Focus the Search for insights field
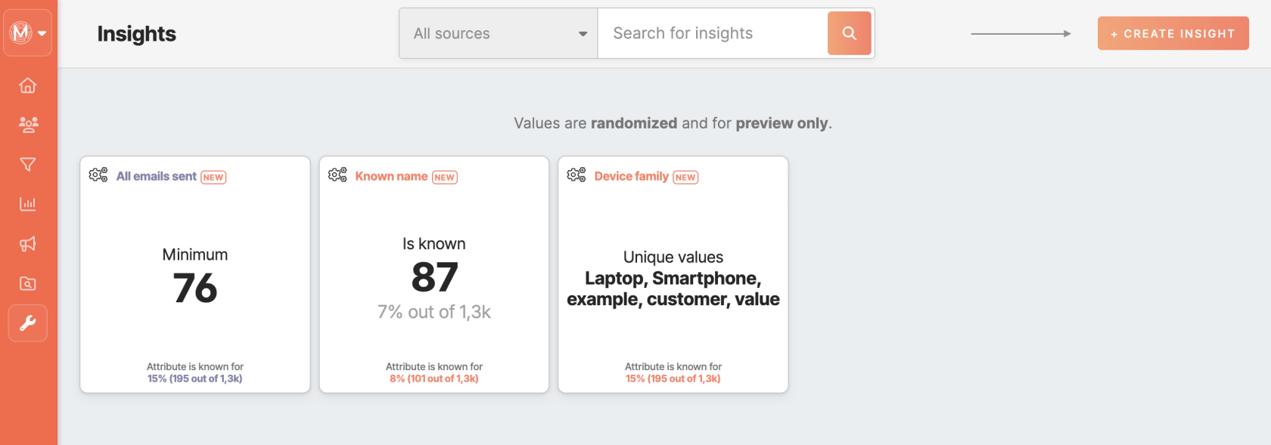The width and height of the screenshot is (1271, 445). click(713, 33)
